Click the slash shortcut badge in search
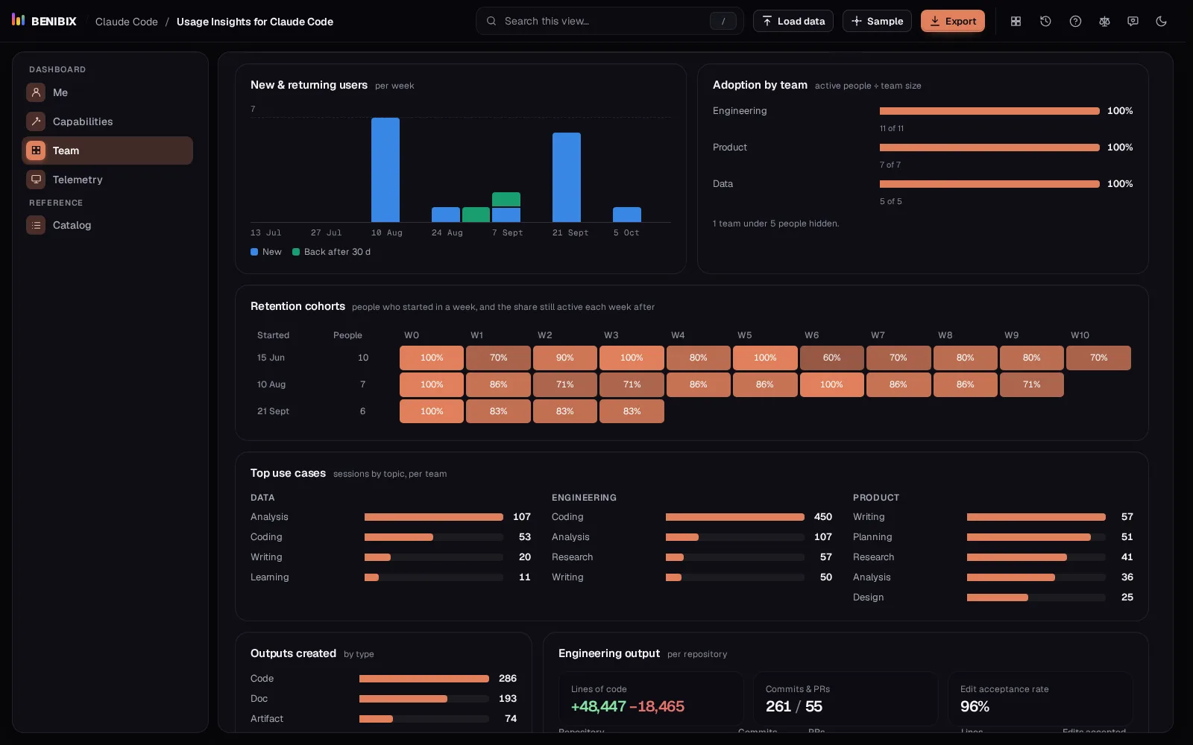This screenshot has height=745, width=1193. click(x=723, y=21)
